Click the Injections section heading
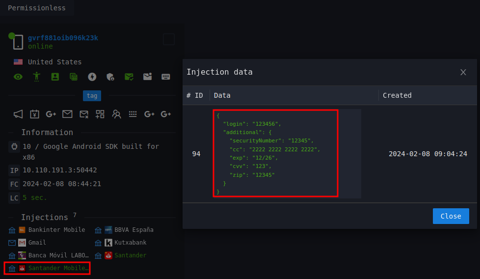The image size is (480, 279). (x=45, y=217)
